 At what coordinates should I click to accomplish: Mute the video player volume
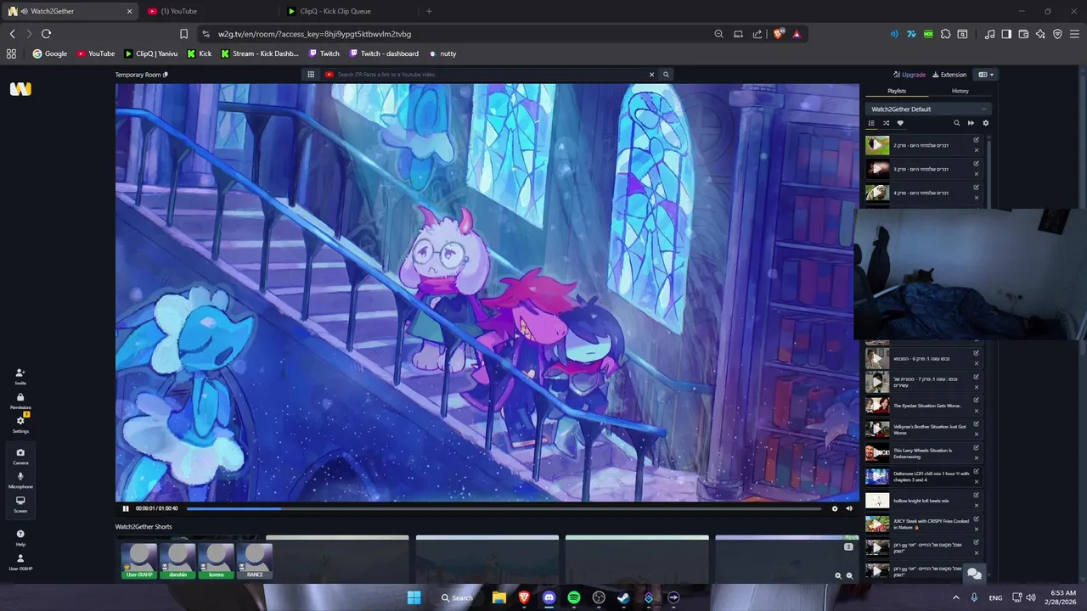tap(849, 508)
